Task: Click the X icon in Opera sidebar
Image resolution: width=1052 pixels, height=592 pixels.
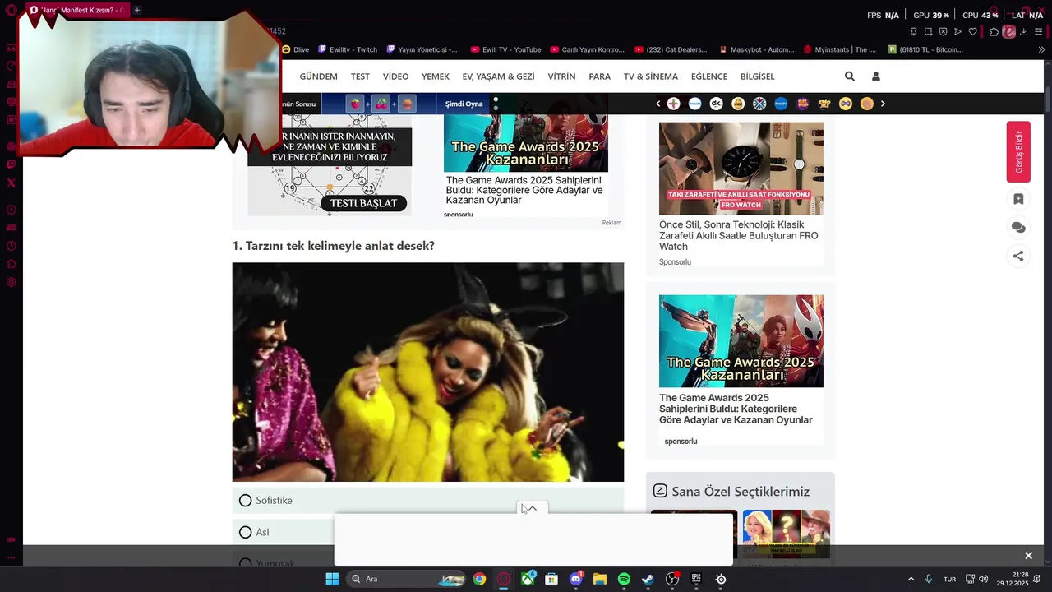Action: click(x=12, y=183)
